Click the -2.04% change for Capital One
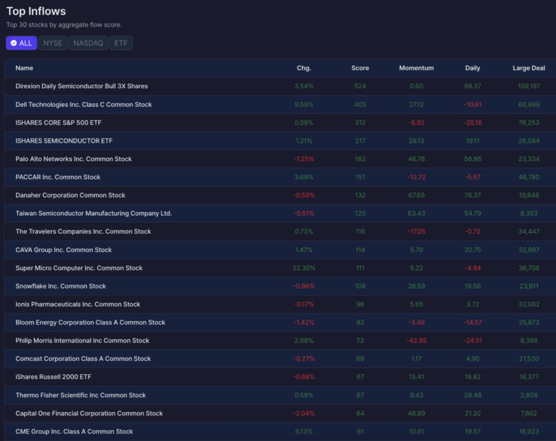This screenshot has height=441, width=556. click(304, 413)
